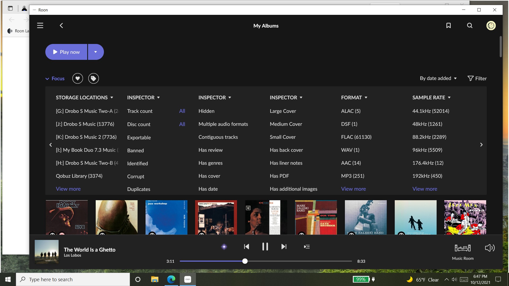Open Mark Zaleski Band Our Time album
This screenshot has height=286, width=509.
point(316,217)
